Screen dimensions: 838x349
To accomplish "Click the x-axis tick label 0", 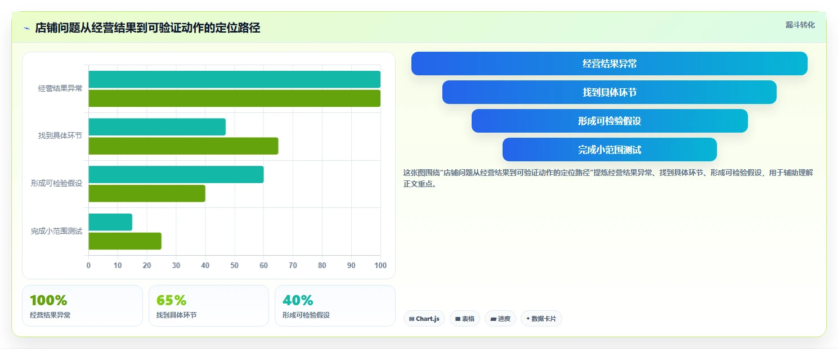I will point(88,265).
